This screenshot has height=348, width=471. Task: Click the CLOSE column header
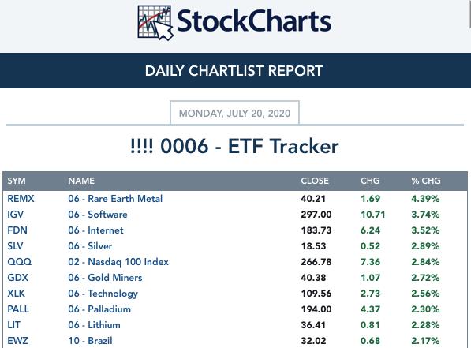click(x=315, y=181)
